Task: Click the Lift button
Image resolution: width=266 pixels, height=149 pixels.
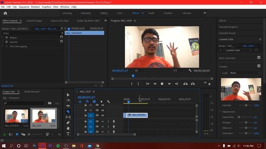Action: (185, 84)
